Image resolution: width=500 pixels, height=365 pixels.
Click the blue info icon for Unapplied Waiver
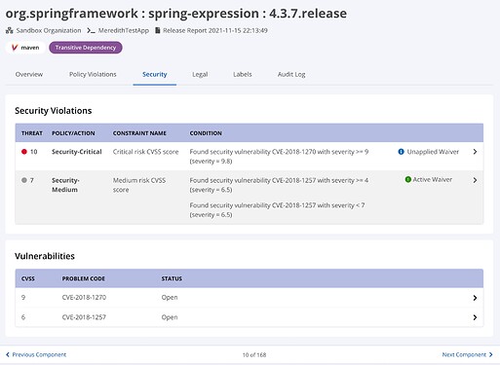pos(401,152)
